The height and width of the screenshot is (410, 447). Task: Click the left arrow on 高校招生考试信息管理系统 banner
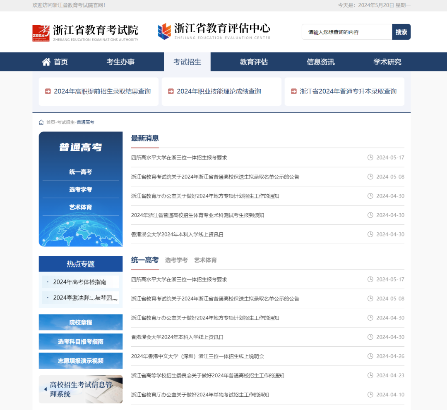tap(45, 389)
